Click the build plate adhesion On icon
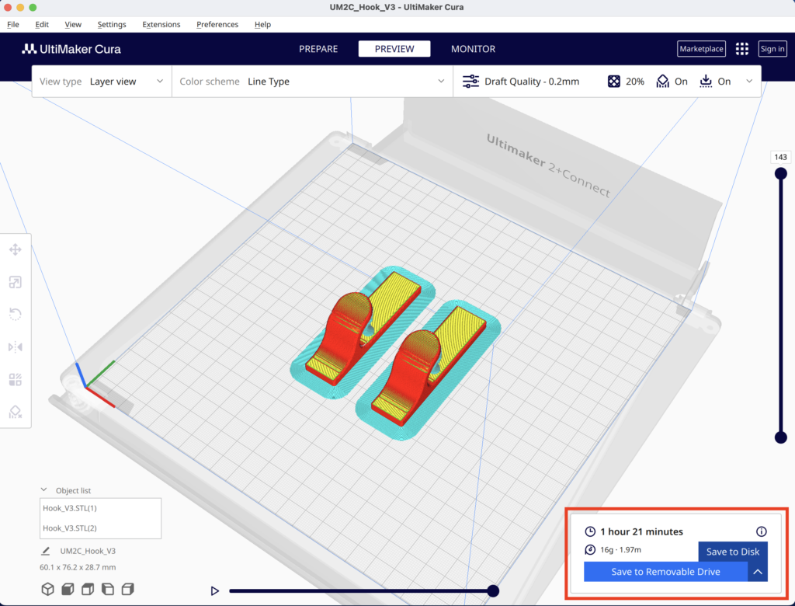 [x=706, y=82]
